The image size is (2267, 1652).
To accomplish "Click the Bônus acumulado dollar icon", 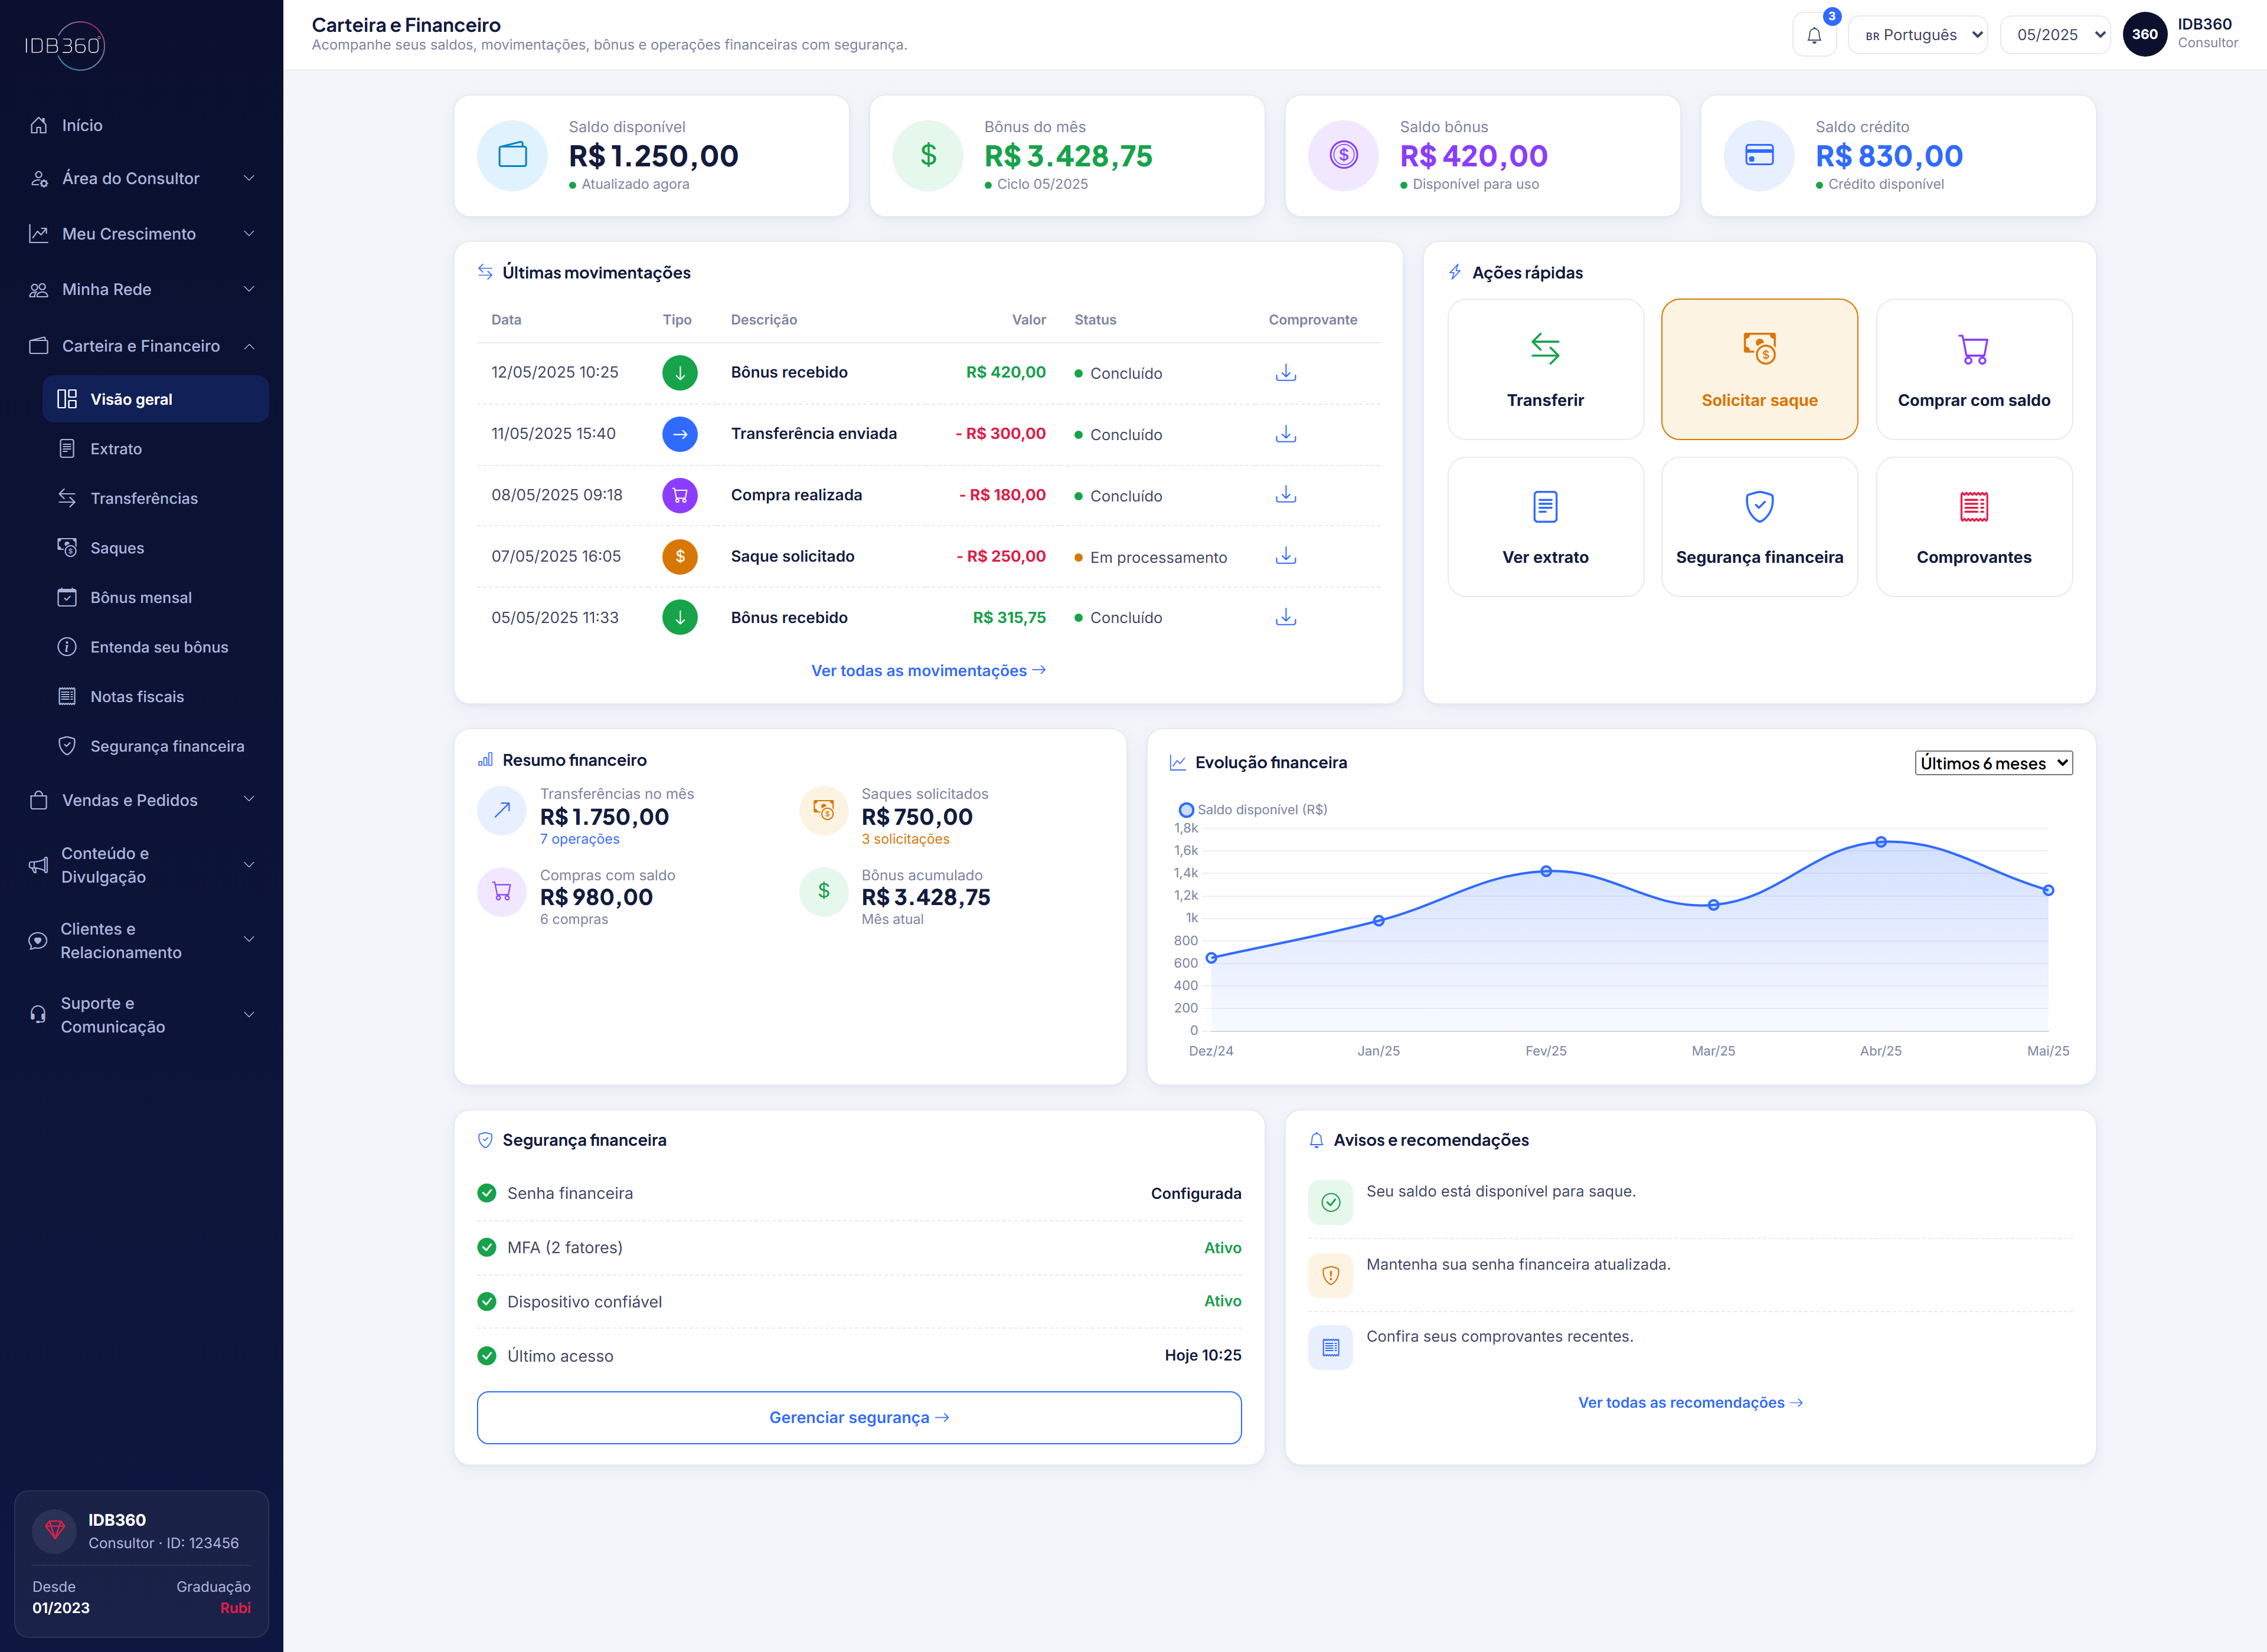I will click(824, 891).
